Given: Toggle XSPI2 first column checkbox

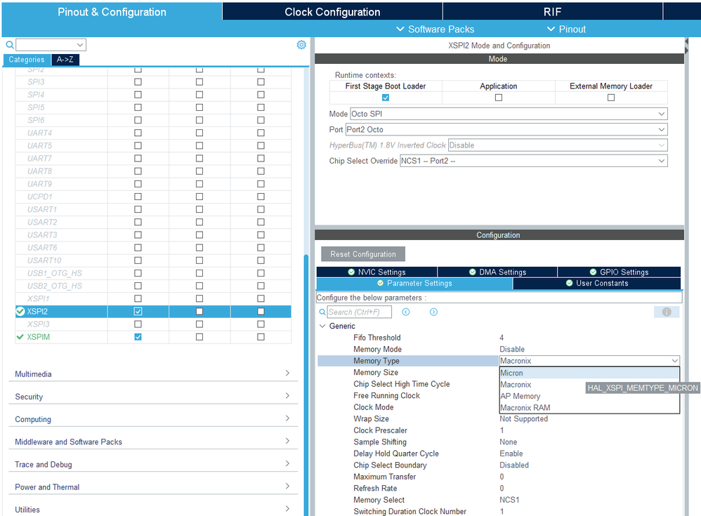Looking at the screenshot, I should click(x=138, y=312).
